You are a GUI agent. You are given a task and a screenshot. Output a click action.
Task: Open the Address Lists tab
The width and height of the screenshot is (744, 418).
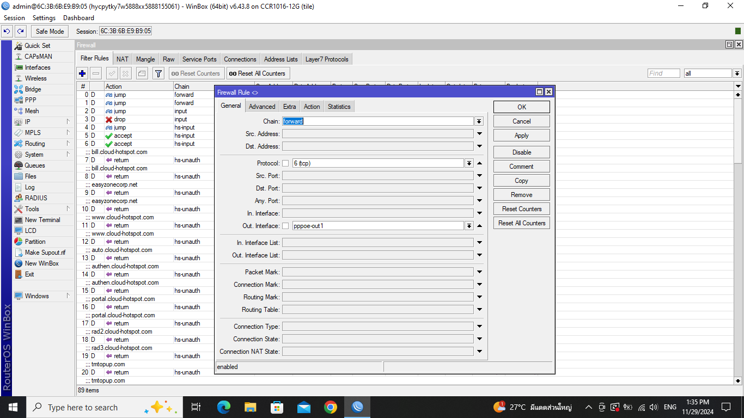pyautogui.click(x=281, y=59)
